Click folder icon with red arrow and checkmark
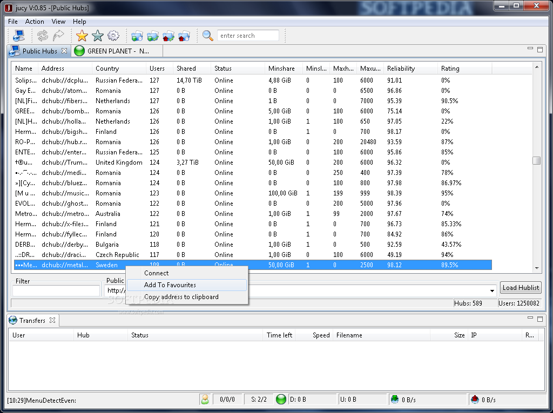 (x=168, y=36)
